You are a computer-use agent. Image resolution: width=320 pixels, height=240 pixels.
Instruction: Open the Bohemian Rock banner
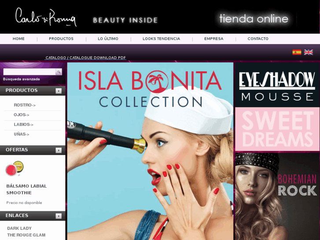point(277,196)
